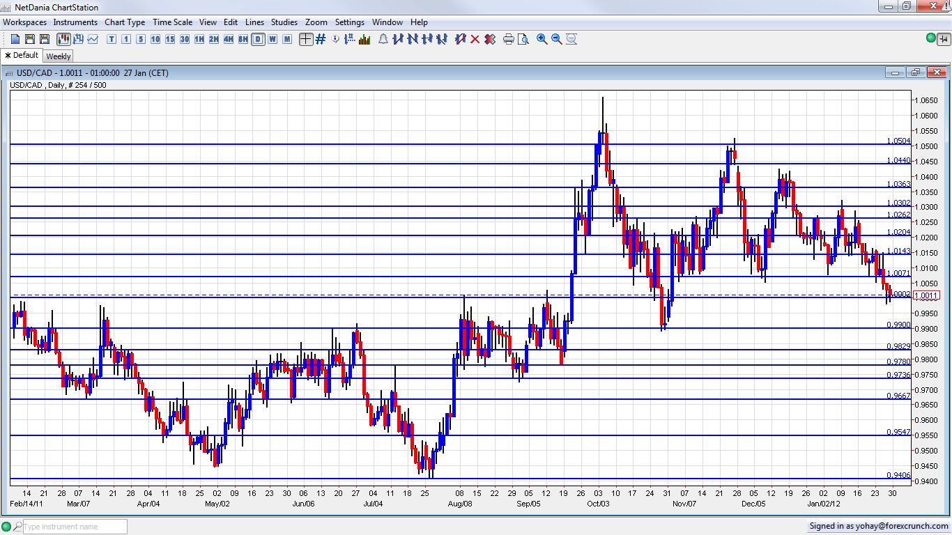Click the print icon in toolbar
This screenshot has width=952, height=535.
click(509, 39)
